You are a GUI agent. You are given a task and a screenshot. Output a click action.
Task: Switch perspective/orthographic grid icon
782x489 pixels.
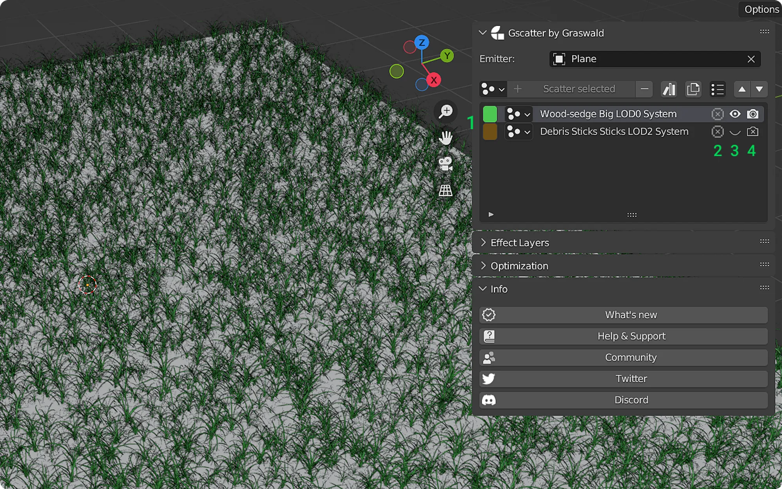pyautogui.click(x=445, y=191)
